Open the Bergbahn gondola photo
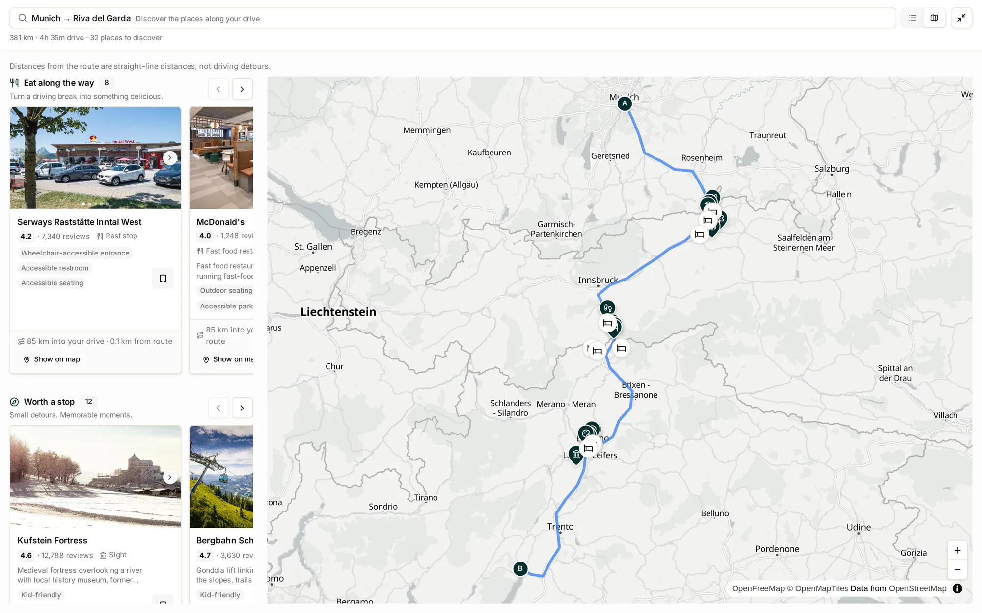 [221, 477]
